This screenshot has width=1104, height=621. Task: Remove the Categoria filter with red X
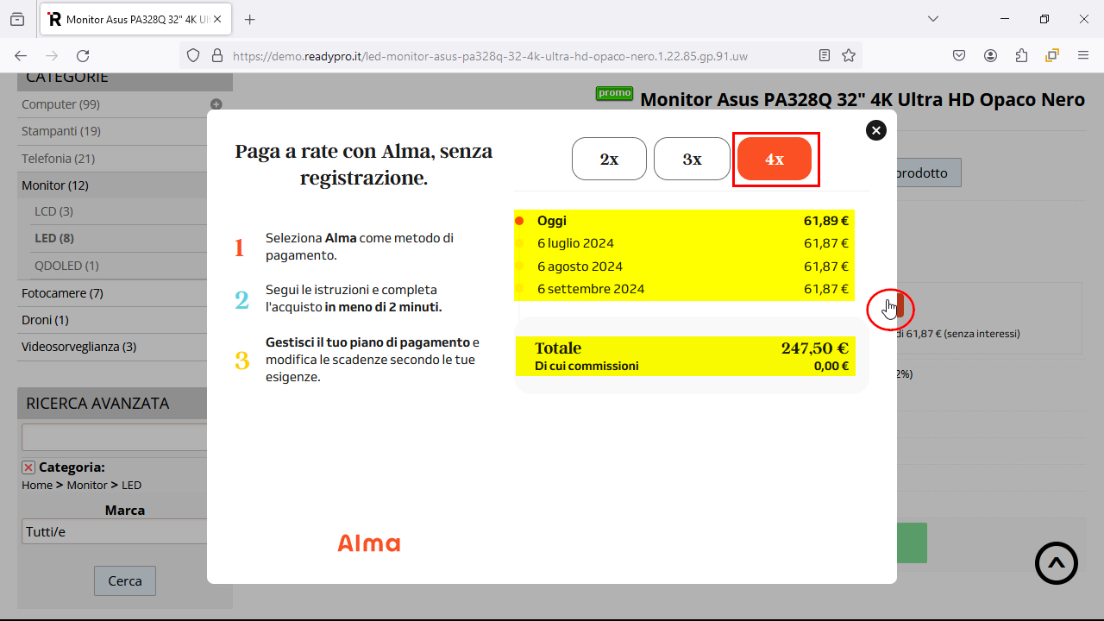[28, 467]
